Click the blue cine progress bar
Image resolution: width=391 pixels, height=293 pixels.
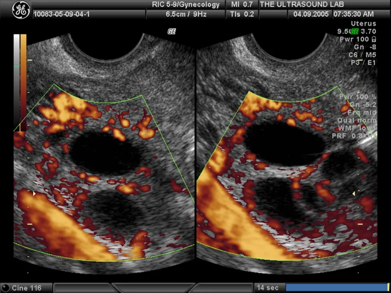(x=336, y=287)
